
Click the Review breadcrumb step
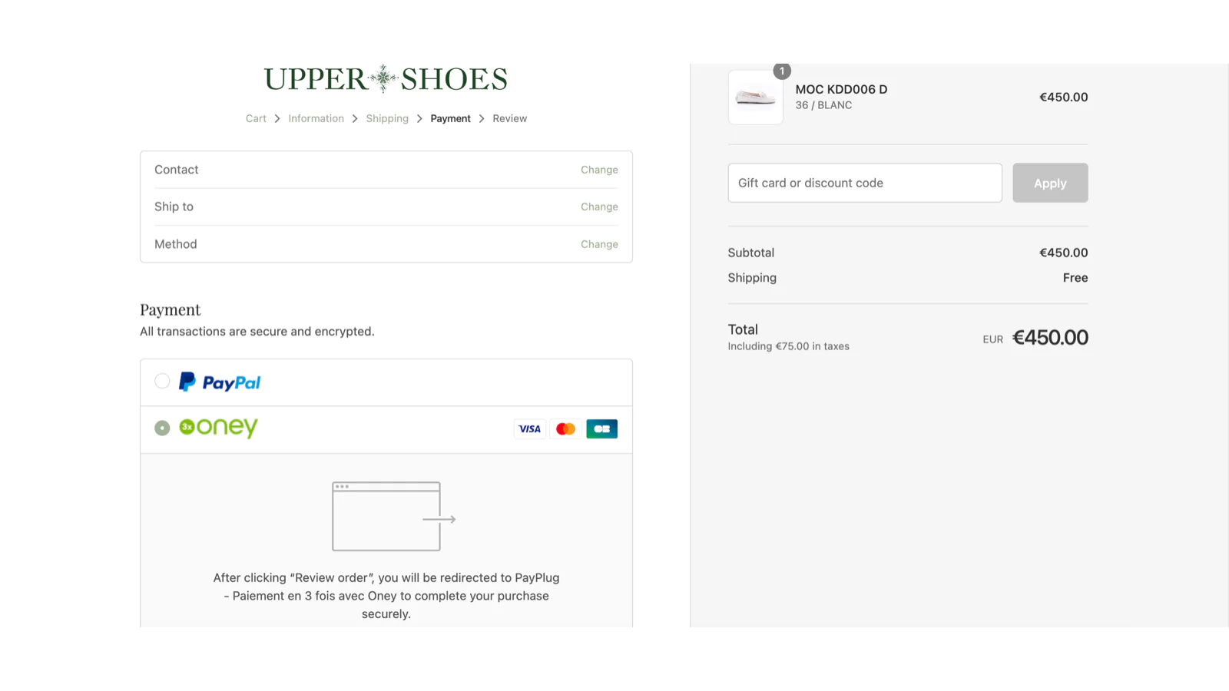click(509, 119)
